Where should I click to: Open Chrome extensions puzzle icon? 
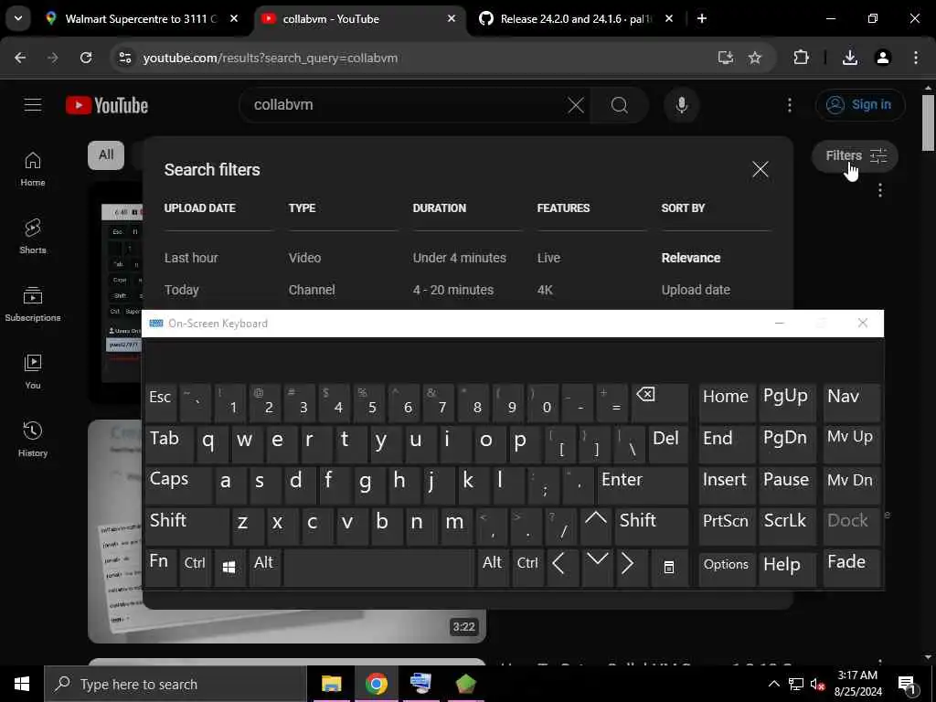coord(801,58)
